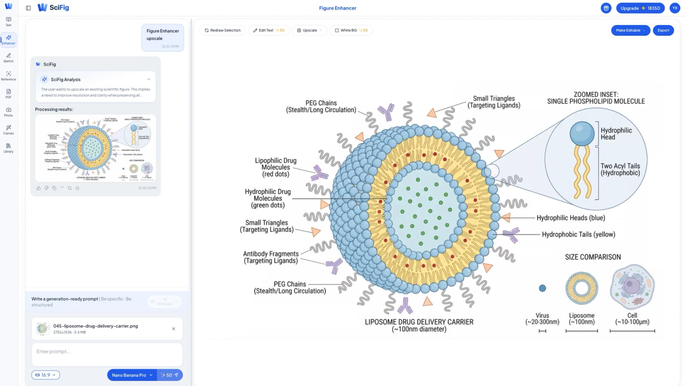Switch to the Text tab in sidebar
This screenshot has width=686, height=386.
coord(8,21)
